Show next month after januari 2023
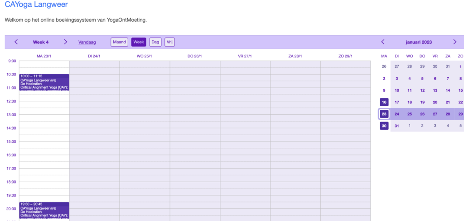The height and width of the screenshot is (221, 464). pos(455,42)
